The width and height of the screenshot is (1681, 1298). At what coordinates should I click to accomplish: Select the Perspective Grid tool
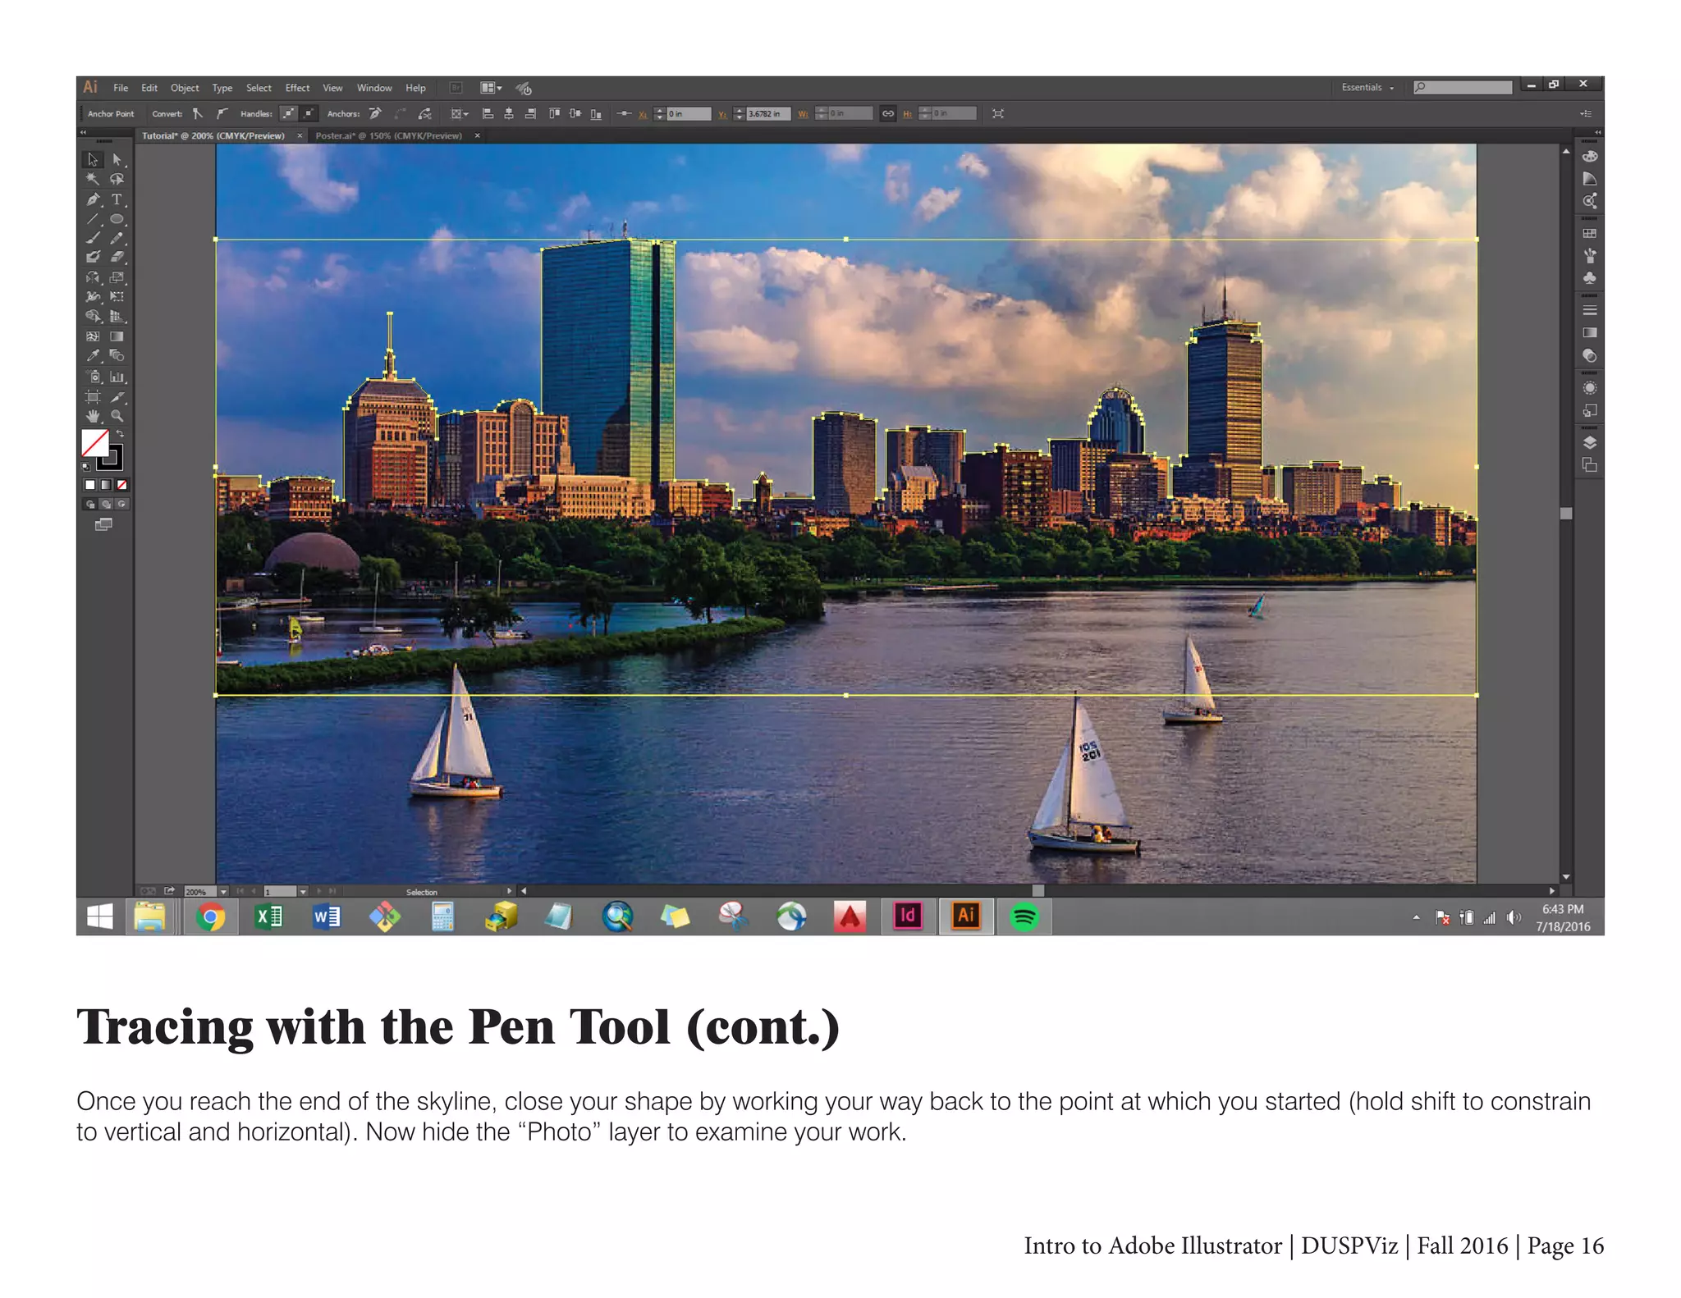[x=117, y=316]
